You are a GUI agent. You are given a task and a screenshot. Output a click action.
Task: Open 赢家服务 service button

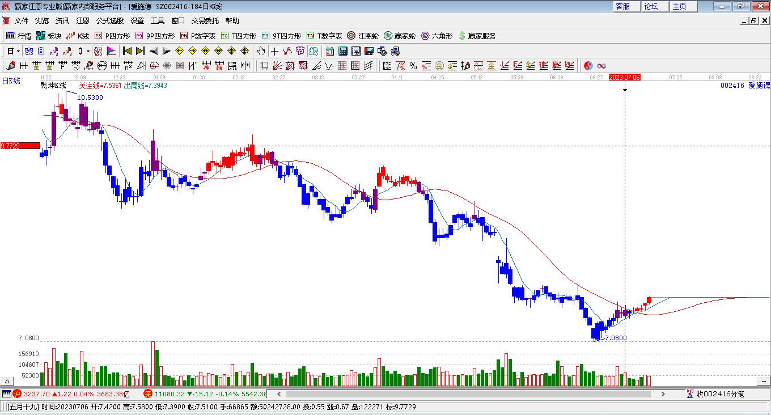click(x=477, y=36)
